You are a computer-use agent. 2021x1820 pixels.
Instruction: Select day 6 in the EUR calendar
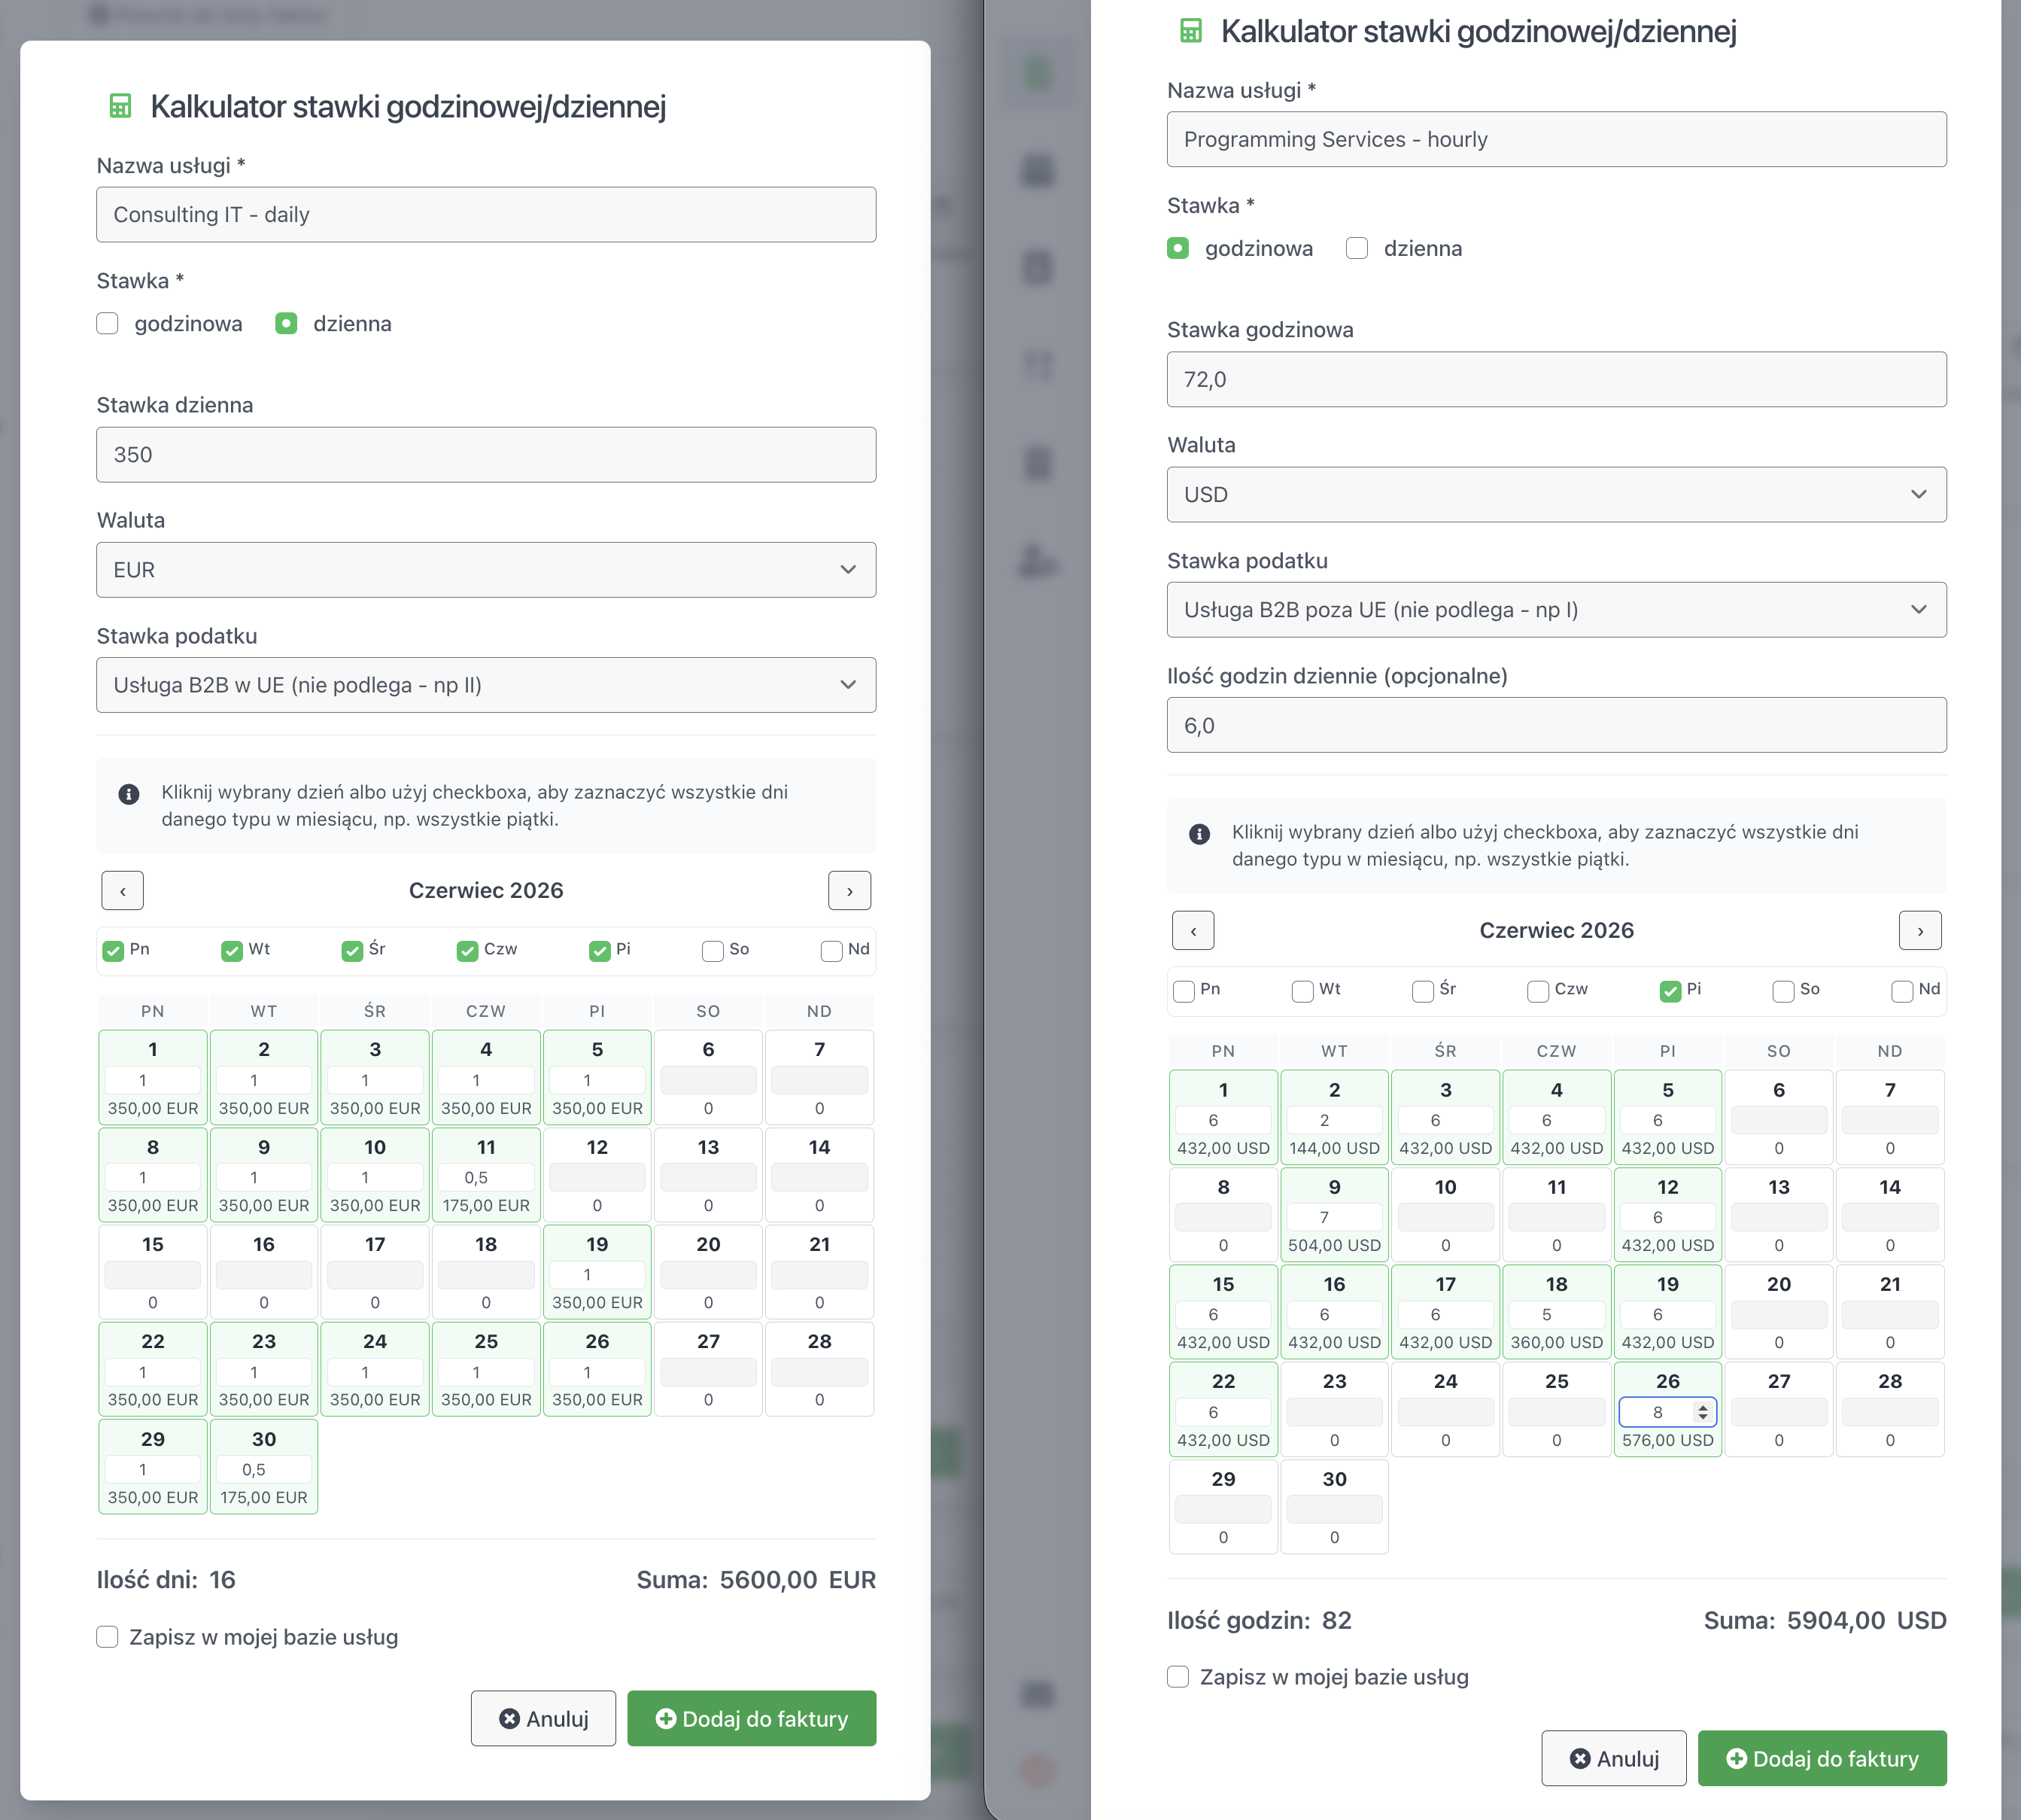[x=709, y=1077]
